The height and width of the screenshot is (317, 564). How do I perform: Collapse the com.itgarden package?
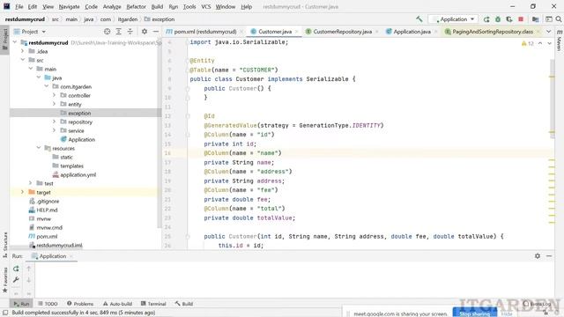point(47,86)
